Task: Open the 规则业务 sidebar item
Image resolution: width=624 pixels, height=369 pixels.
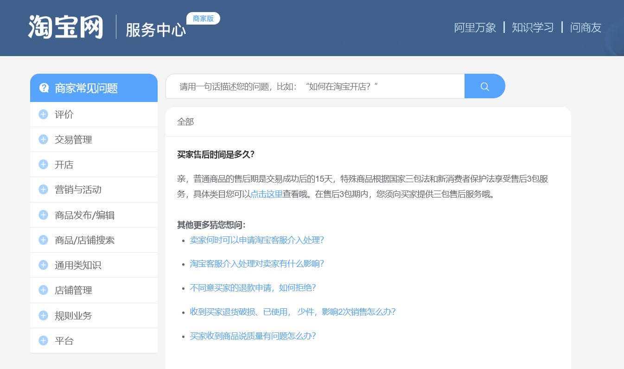Action: (94, 316)
